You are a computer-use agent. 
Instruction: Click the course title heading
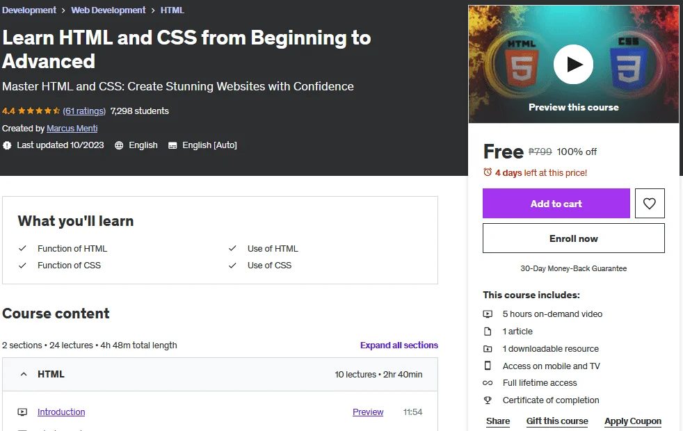pyautogui.click(x=186, y=49)
